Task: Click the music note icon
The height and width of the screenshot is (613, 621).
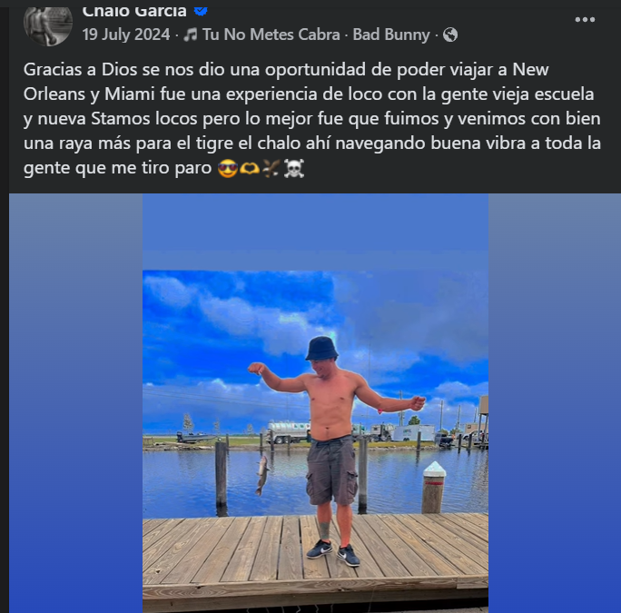Action: click(x=191, y=35)
